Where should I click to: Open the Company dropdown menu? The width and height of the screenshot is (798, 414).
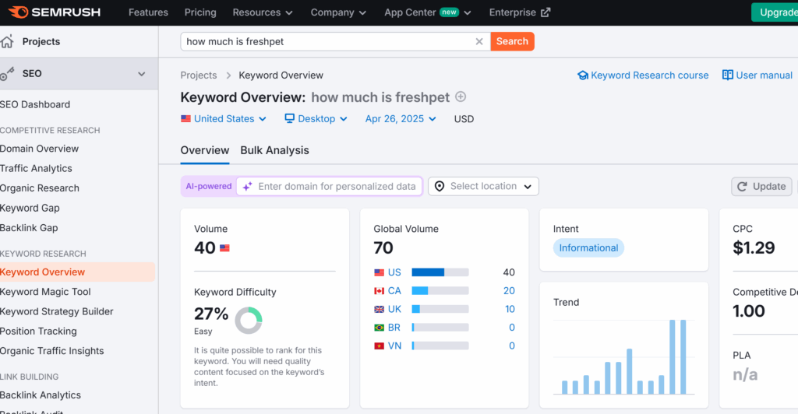pyautogui.click(x=338, y=12)
